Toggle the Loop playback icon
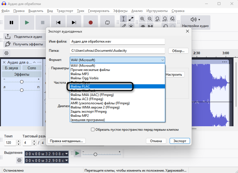This screenshot has height=173, width=238. [x=107, y=23]
